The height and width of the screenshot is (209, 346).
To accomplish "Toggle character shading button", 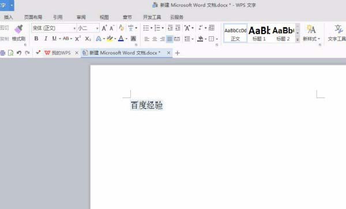I will tap(133, 39).
